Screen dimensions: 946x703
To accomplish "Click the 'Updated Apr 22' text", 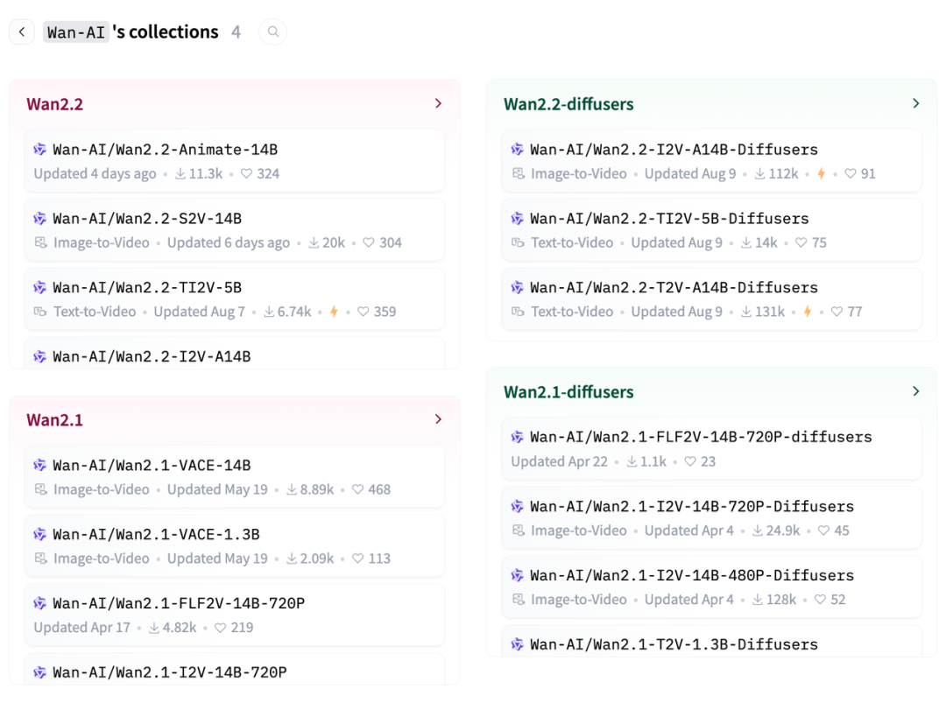I will point(559,461).
